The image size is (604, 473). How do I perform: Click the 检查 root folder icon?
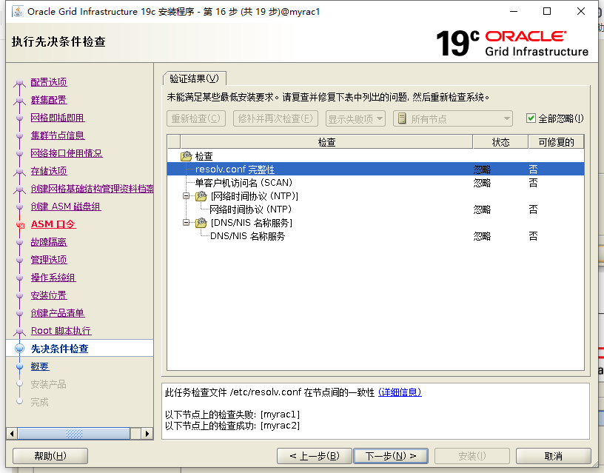point(187,156)
